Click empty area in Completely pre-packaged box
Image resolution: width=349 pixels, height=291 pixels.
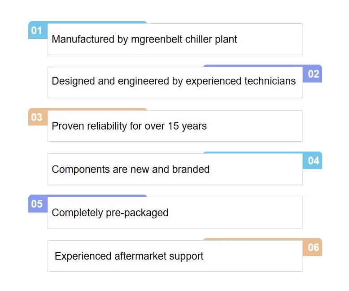click(236, 213)
